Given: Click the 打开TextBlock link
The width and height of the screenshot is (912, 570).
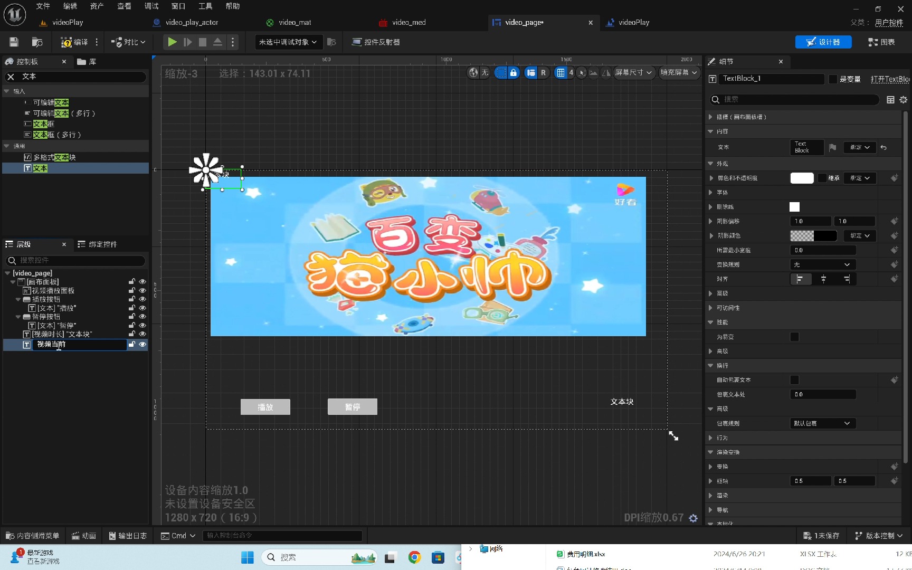Looking at the screenshot, I should [890, 79].
